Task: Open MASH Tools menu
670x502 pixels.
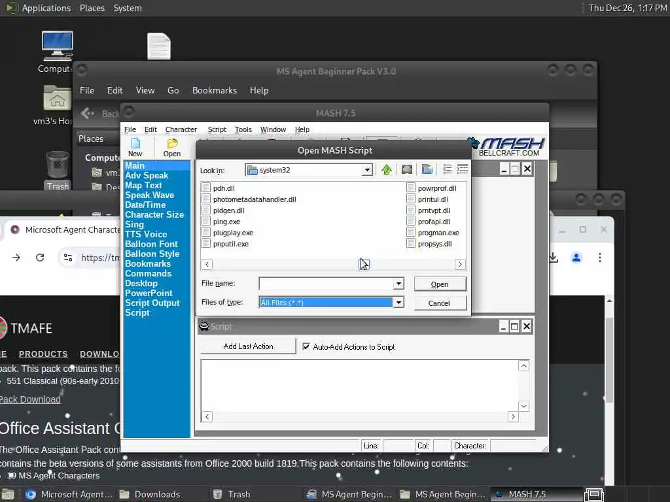Action: coord(243,129)
